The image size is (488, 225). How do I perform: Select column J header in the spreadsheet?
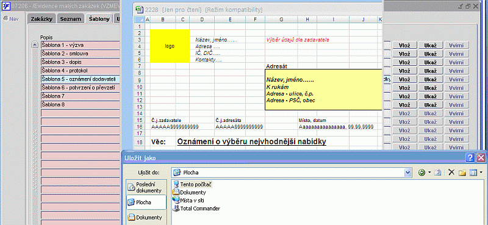click(x=363, y=20)
